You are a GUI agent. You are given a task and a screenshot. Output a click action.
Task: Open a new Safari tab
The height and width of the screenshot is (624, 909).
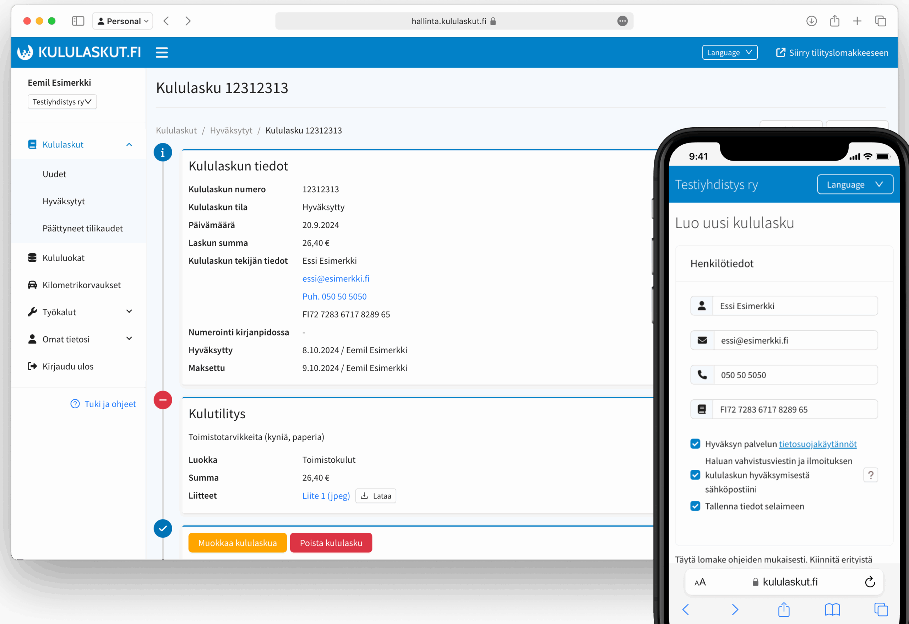point(858,21)
